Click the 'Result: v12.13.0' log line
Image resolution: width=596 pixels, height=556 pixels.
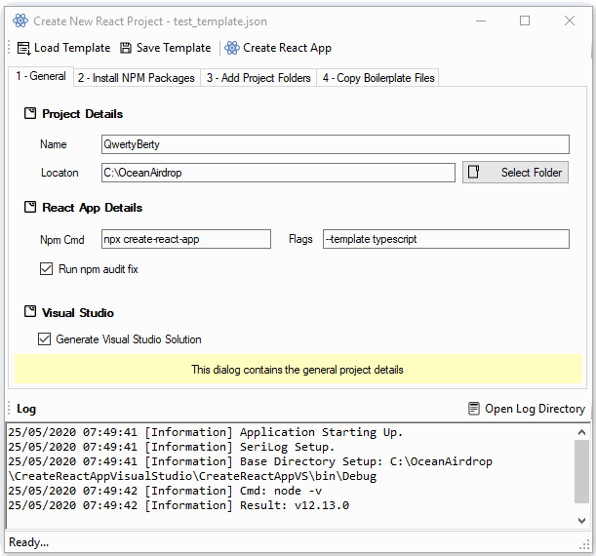[179, 505]
